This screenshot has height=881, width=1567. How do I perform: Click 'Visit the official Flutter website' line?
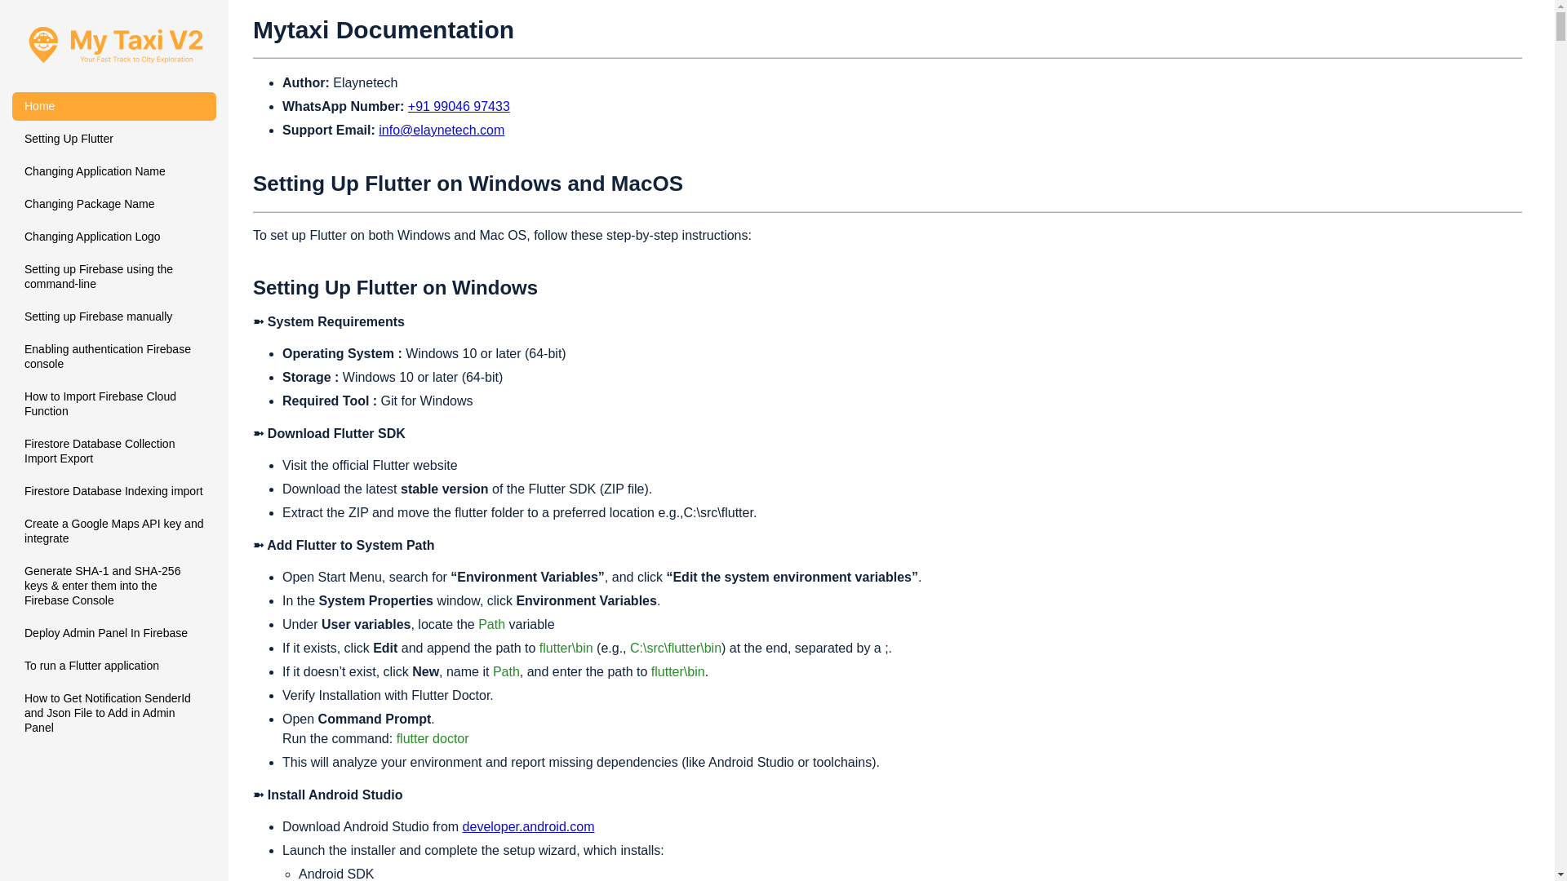point(370,466)
